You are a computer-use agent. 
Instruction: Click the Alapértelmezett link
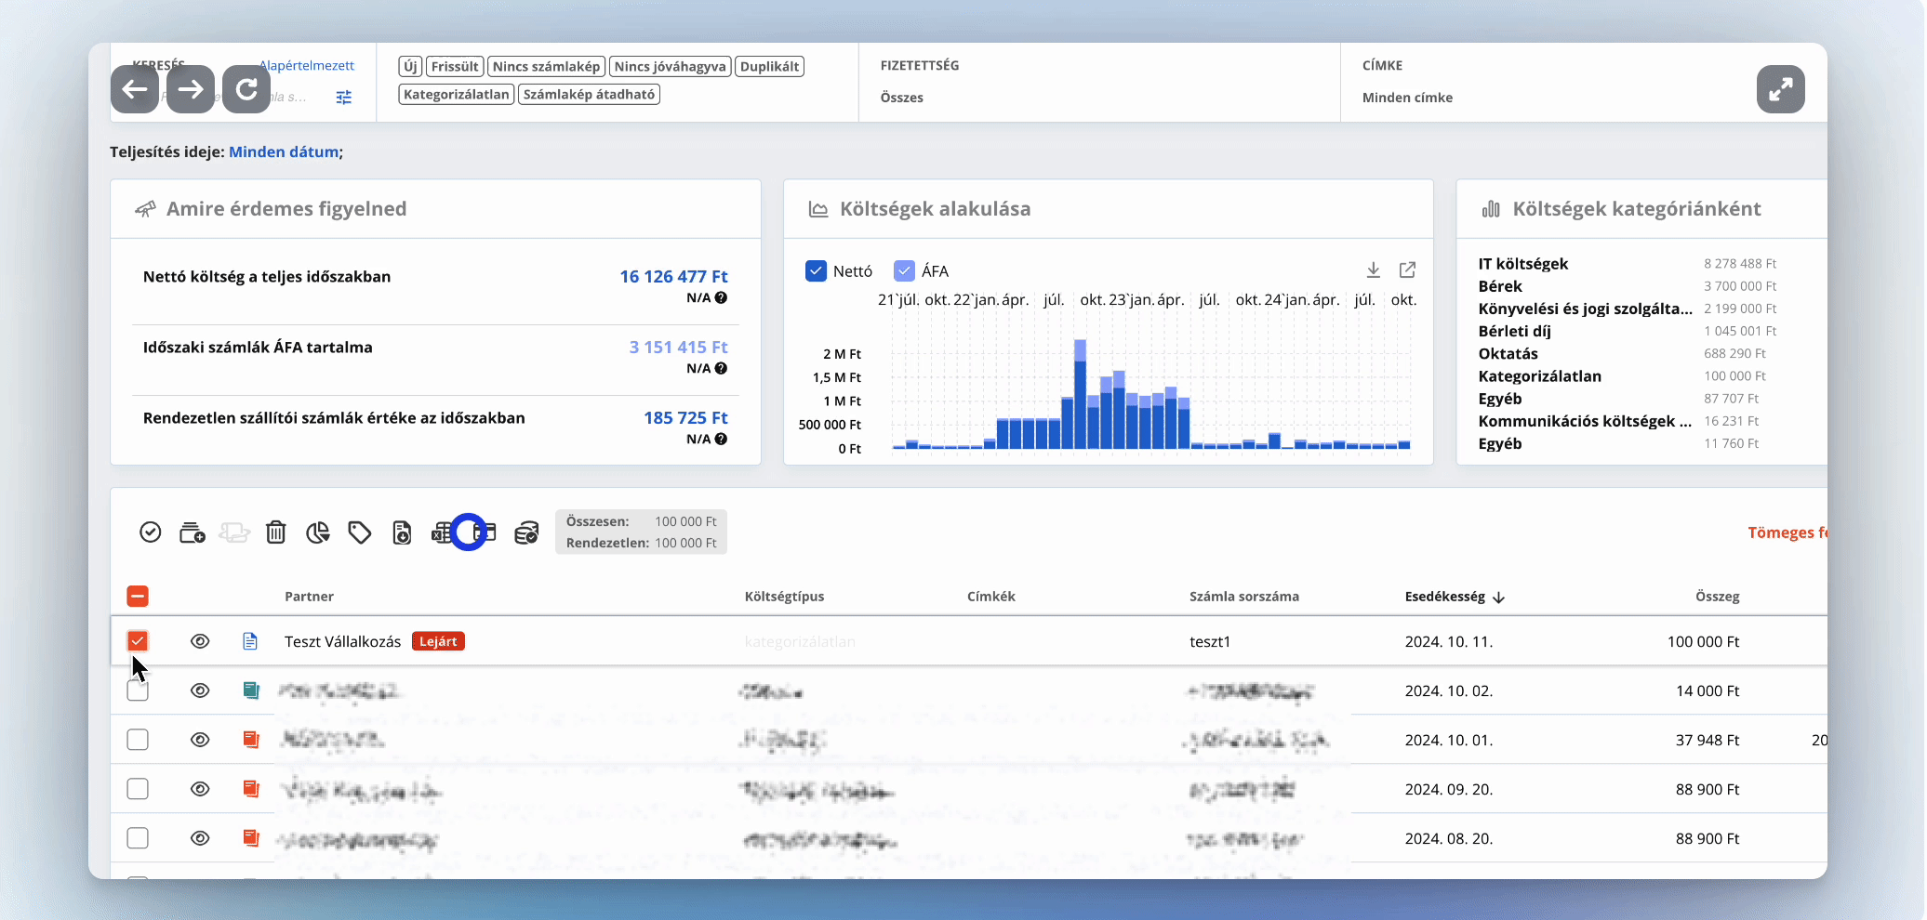click(x=307, y=65)
